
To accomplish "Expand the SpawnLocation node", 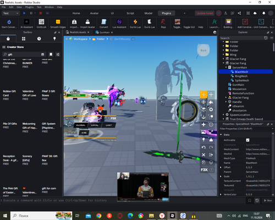I will [223, 114].
